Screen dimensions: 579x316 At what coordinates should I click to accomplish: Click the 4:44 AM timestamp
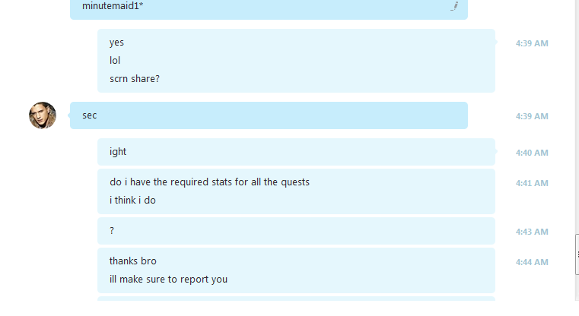coord(532,262)
